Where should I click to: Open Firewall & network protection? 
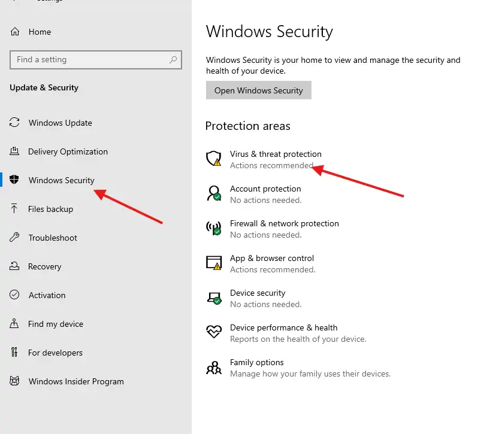284,223
